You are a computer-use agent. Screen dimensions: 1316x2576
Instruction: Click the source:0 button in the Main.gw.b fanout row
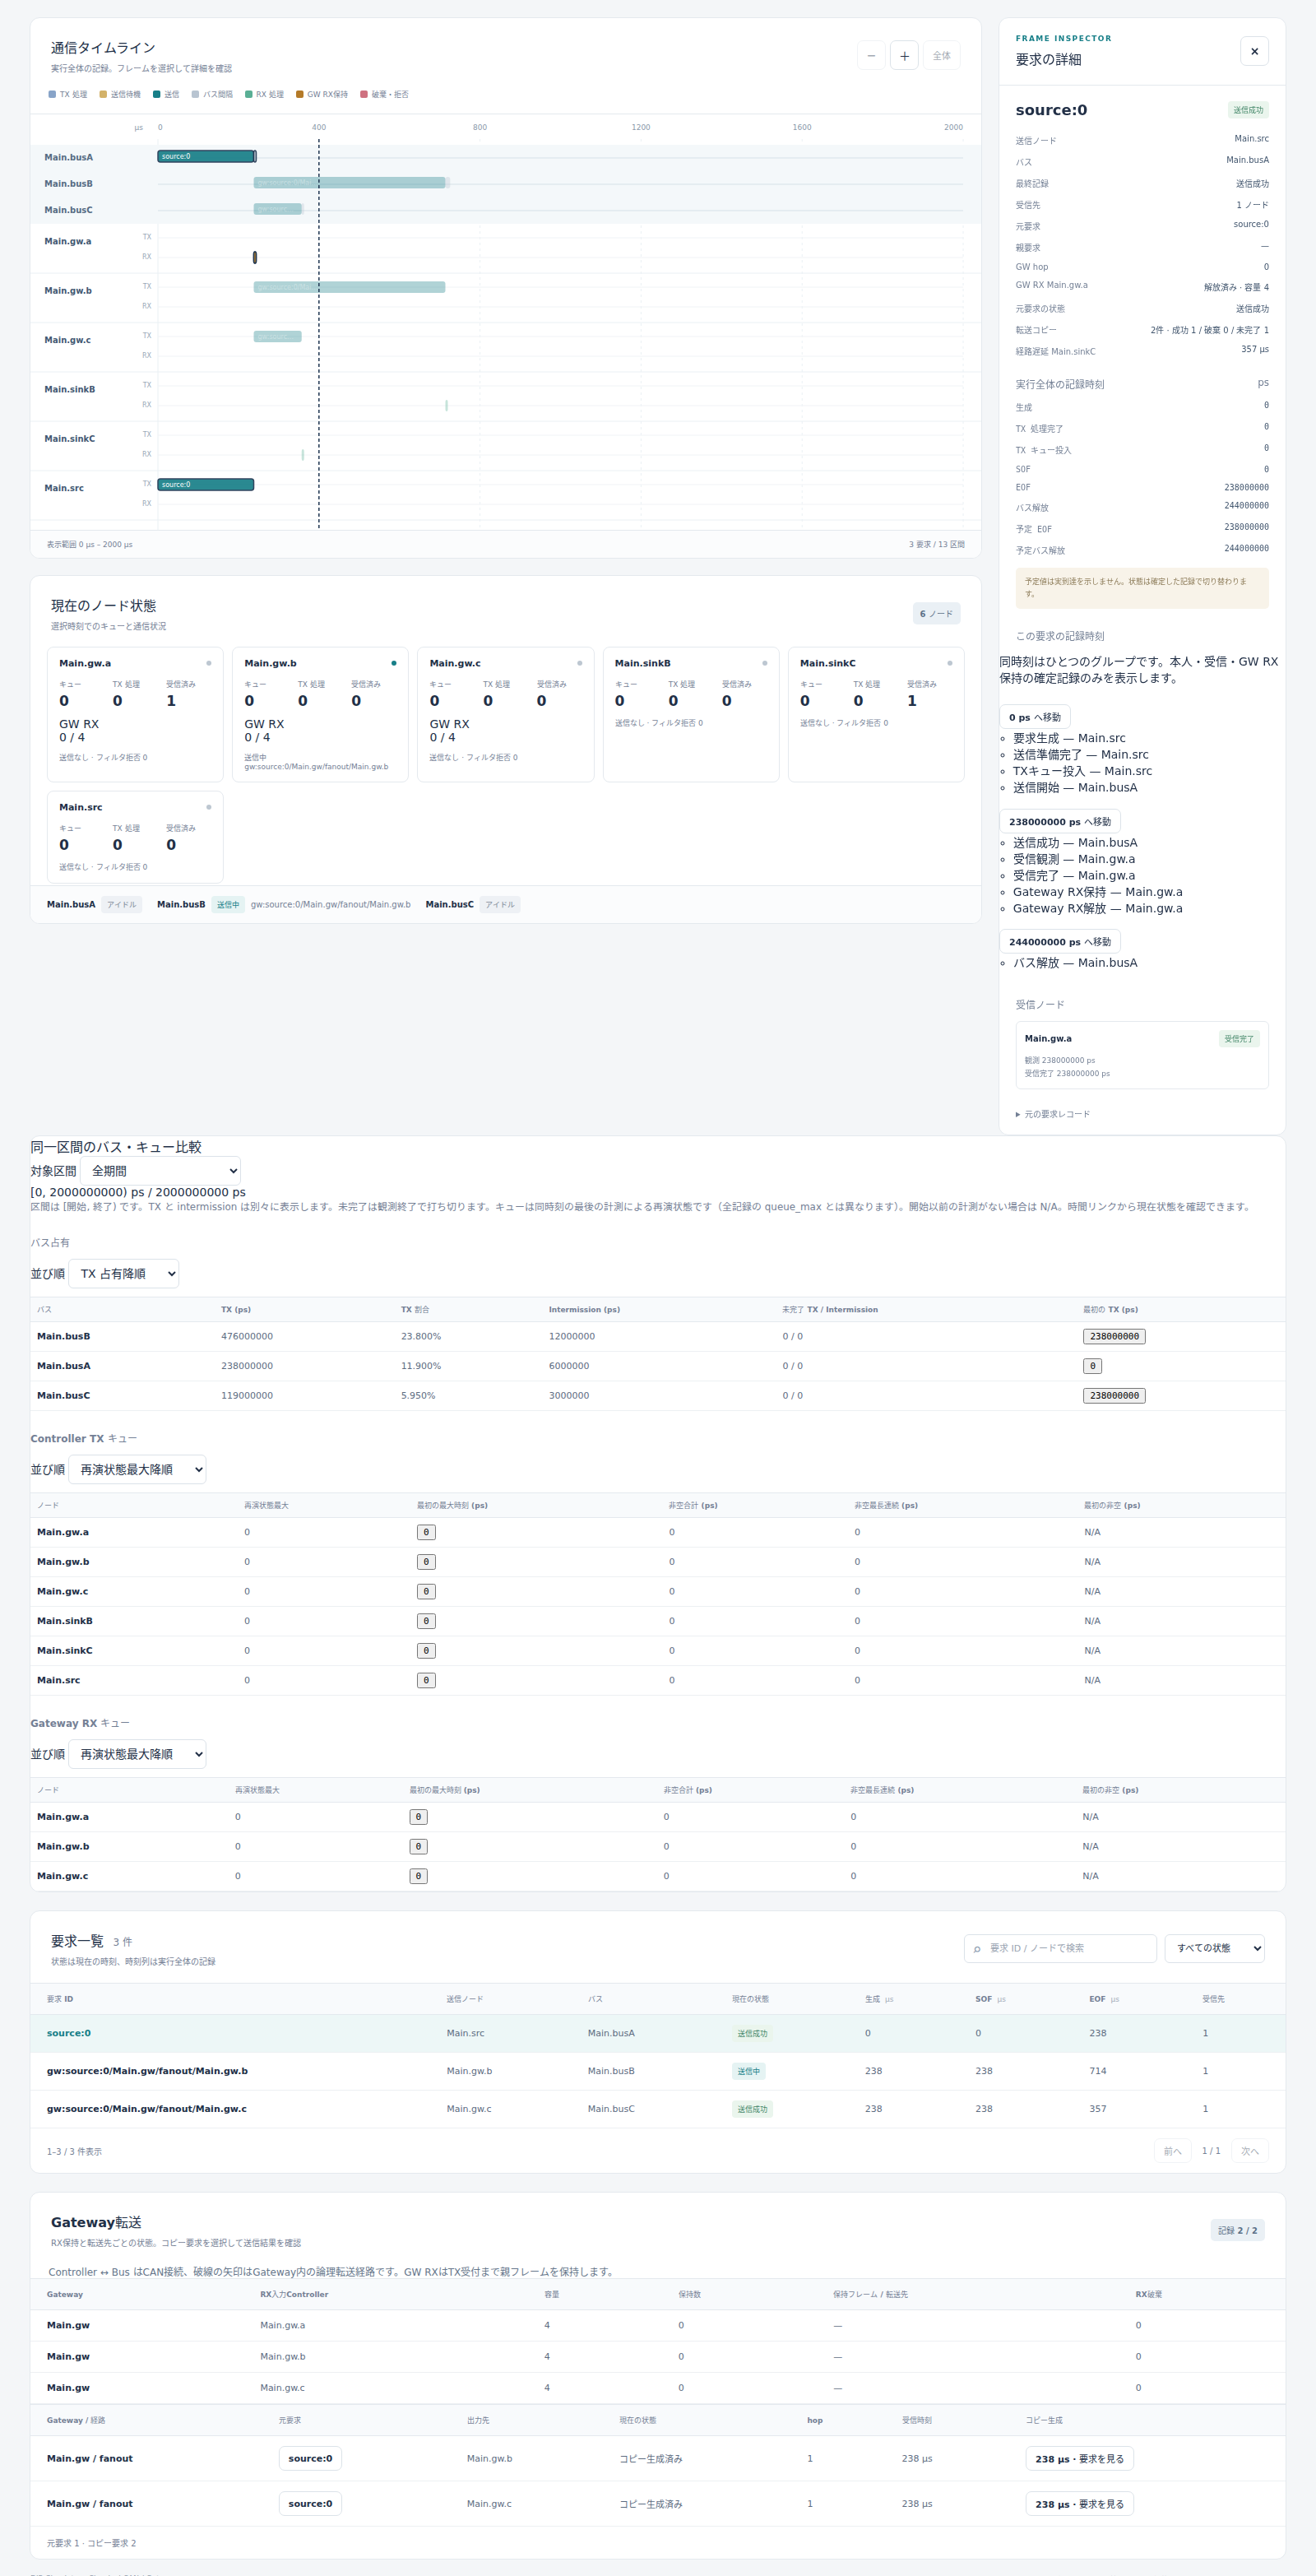(310, 2458)
